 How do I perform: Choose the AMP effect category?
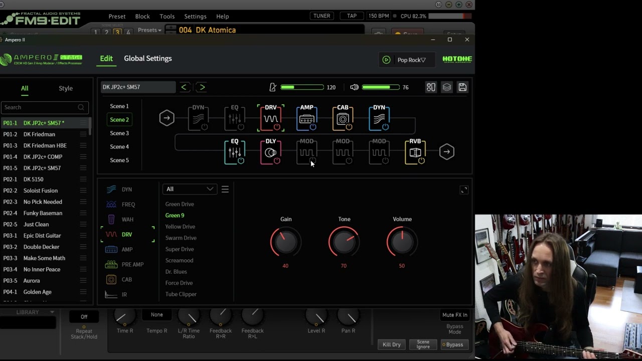(x=119, y=249)
